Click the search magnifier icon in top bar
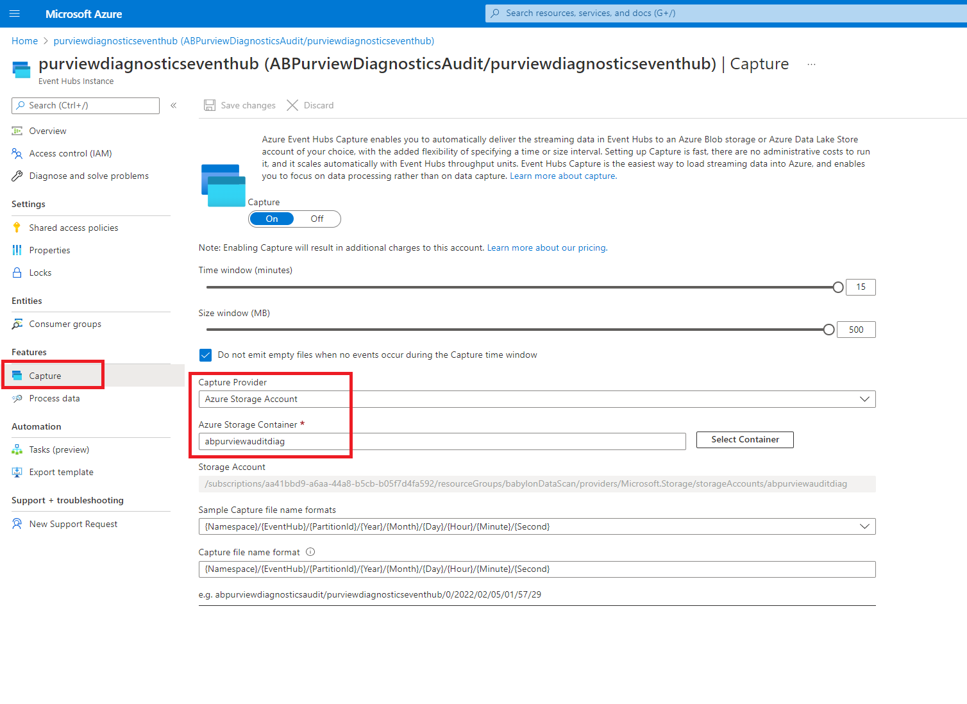 pos(495,13)
